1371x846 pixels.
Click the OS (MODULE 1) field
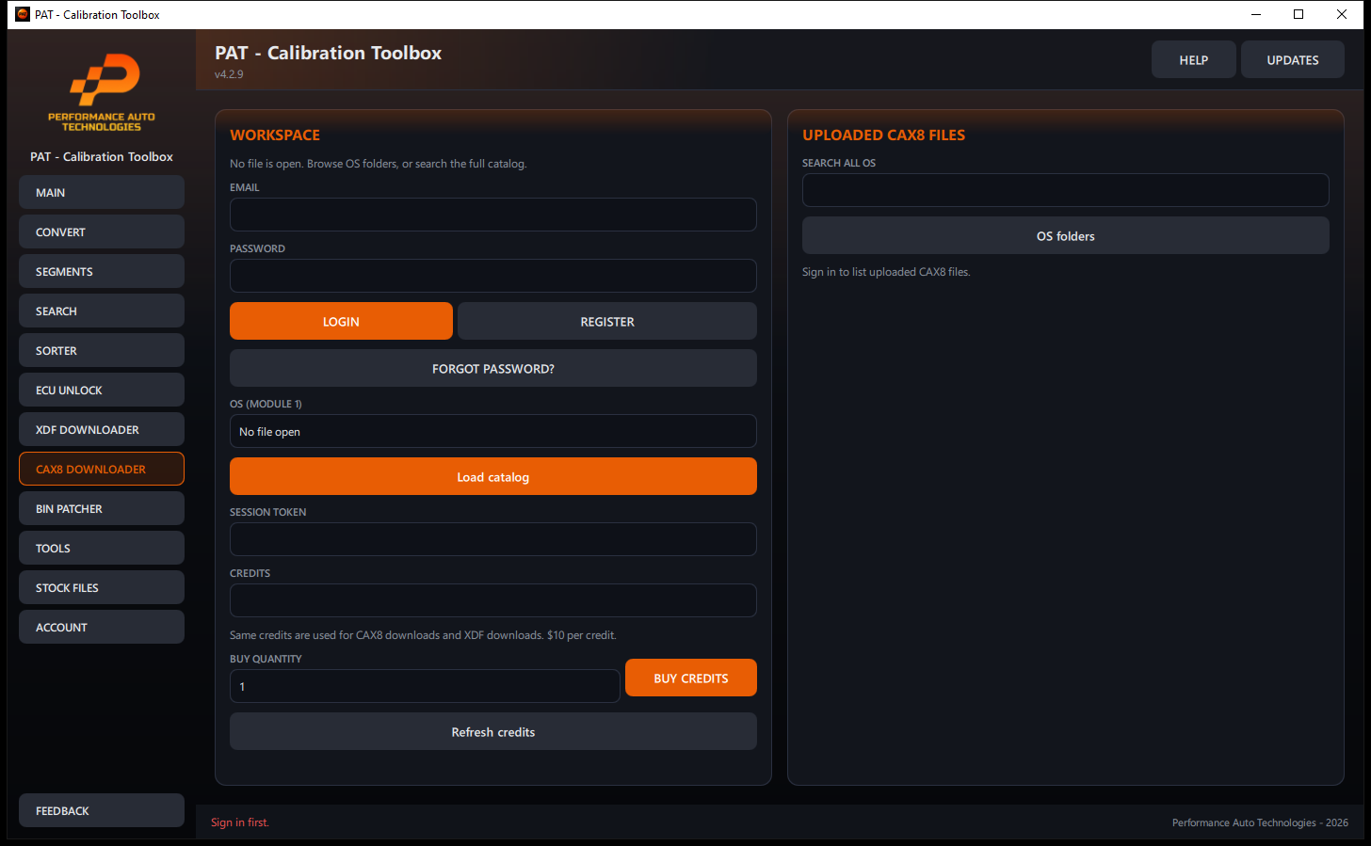493,431
